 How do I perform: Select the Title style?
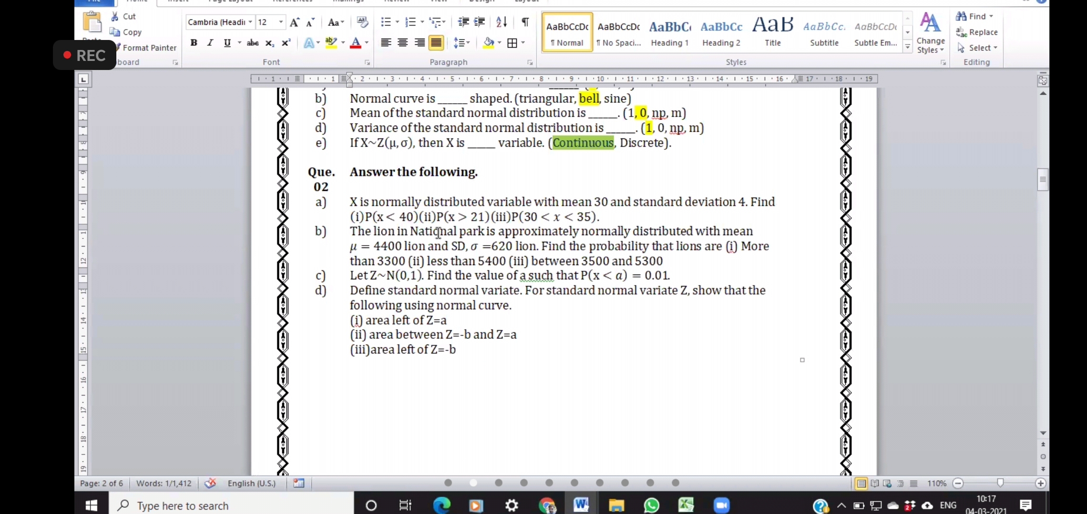click(772, 32)
